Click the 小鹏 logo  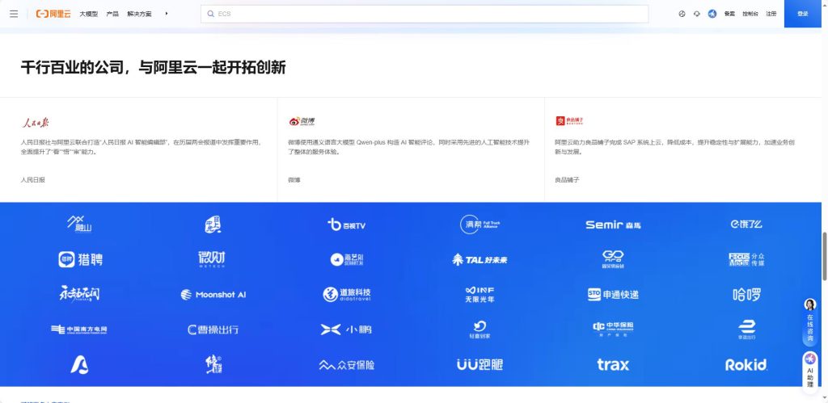346,330
